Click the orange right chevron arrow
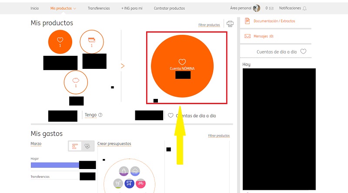348x193 pixels. point(123,66)
